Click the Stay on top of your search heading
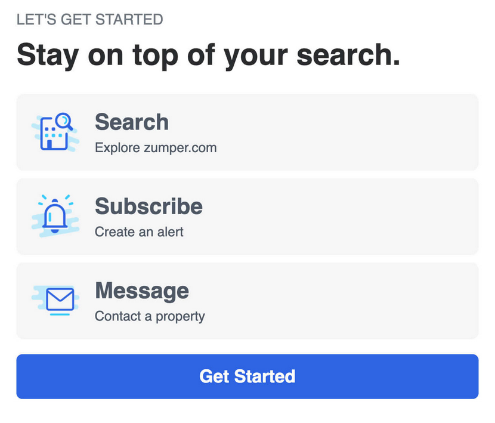The height and width of the screenshot is (423, 495). pos(209,54)
